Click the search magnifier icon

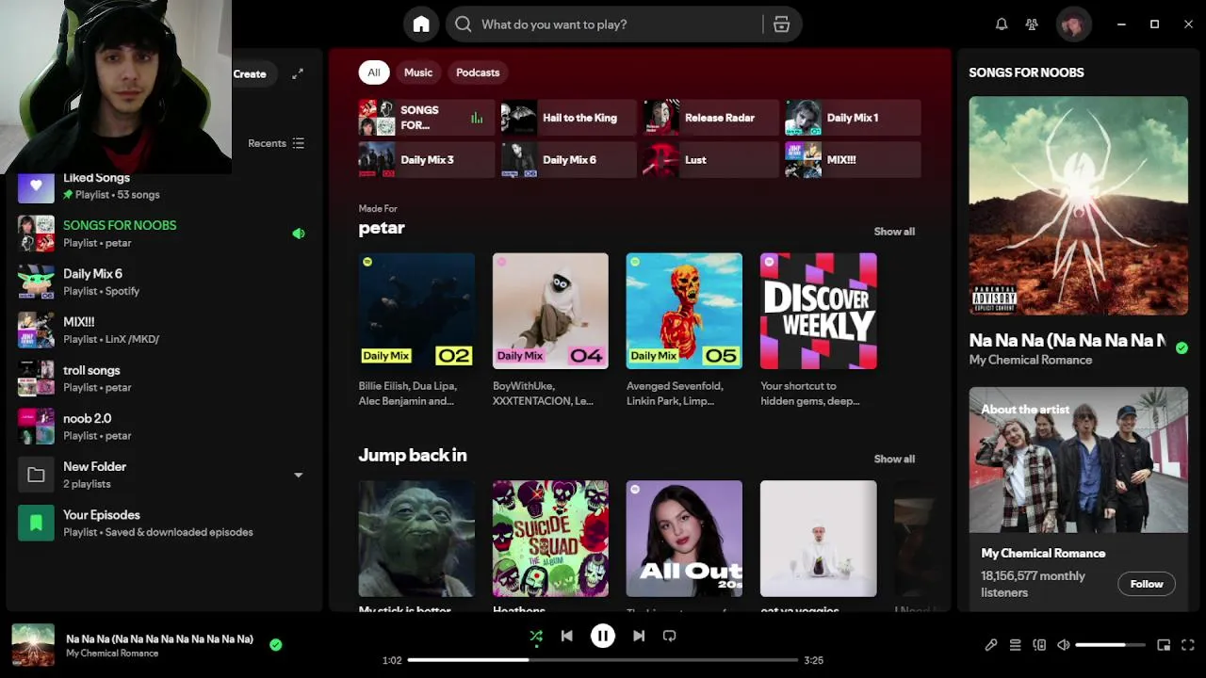click(x=463, y=24)
